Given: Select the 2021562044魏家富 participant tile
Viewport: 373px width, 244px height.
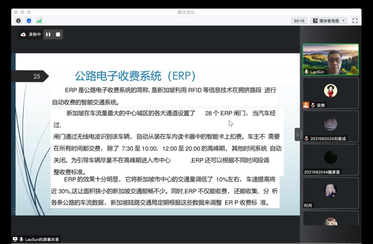Looking at the screenshot, I should (x=330, y=159).
